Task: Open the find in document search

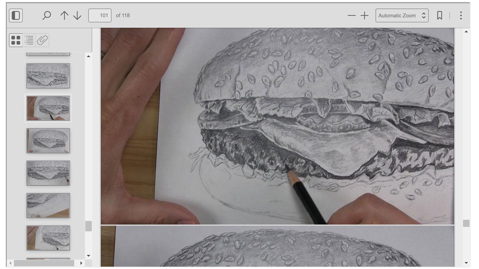Action: click(x=46, y=15)
